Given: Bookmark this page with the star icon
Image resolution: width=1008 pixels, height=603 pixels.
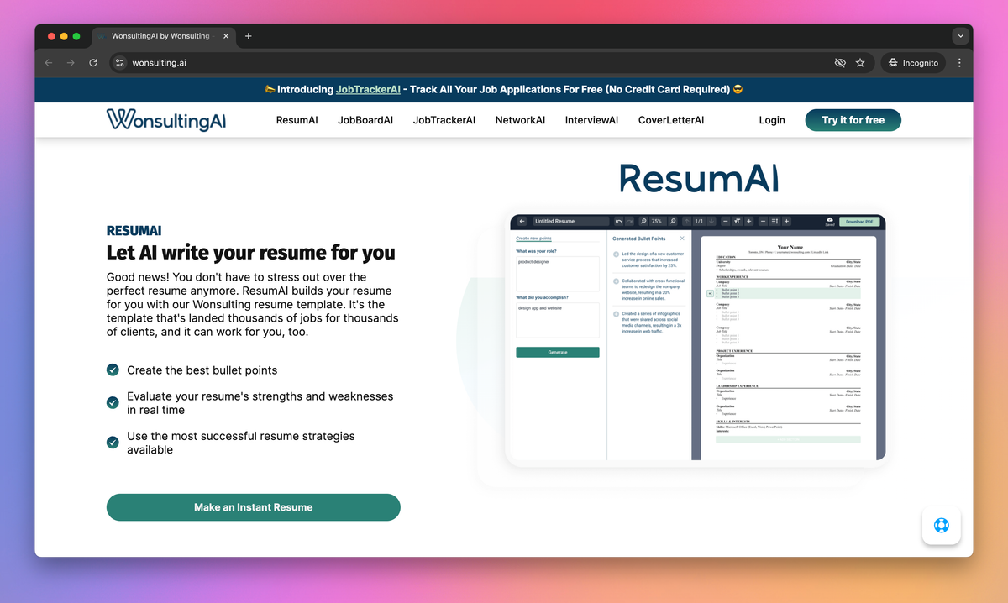Looking at the screenshot, I should point(860,63).
